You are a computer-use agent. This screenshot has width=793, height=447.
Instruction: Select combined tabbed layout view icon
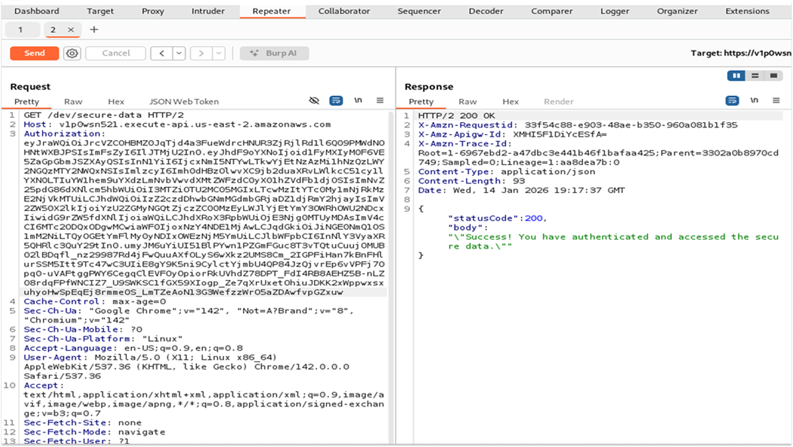pos(774,76)
